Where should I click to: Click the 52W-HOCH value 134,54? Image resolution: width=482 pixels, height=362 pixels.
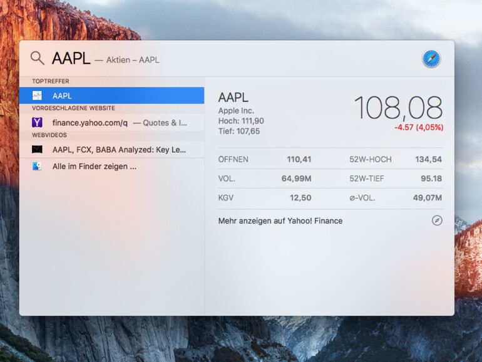tap(428, 159)
